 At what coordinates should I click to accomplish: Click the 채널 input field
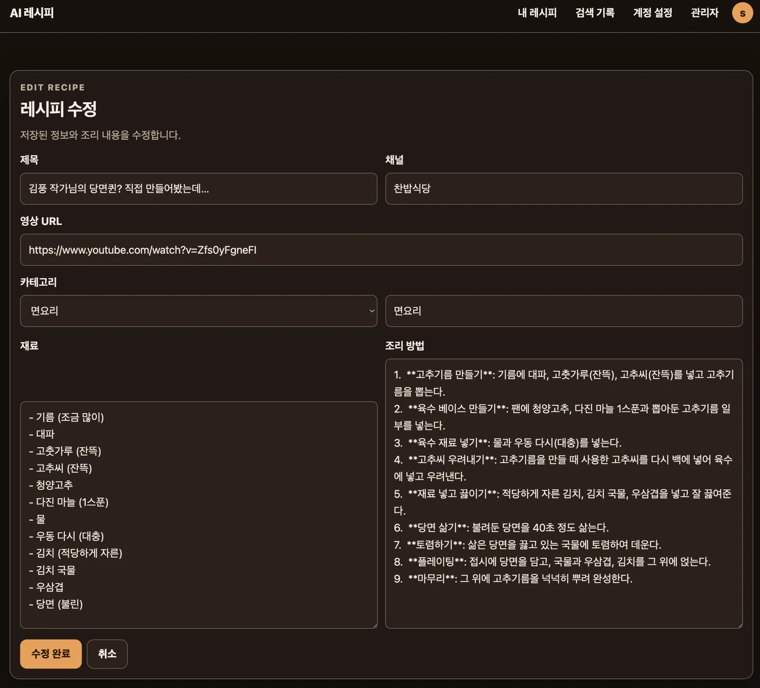point(564,189)
